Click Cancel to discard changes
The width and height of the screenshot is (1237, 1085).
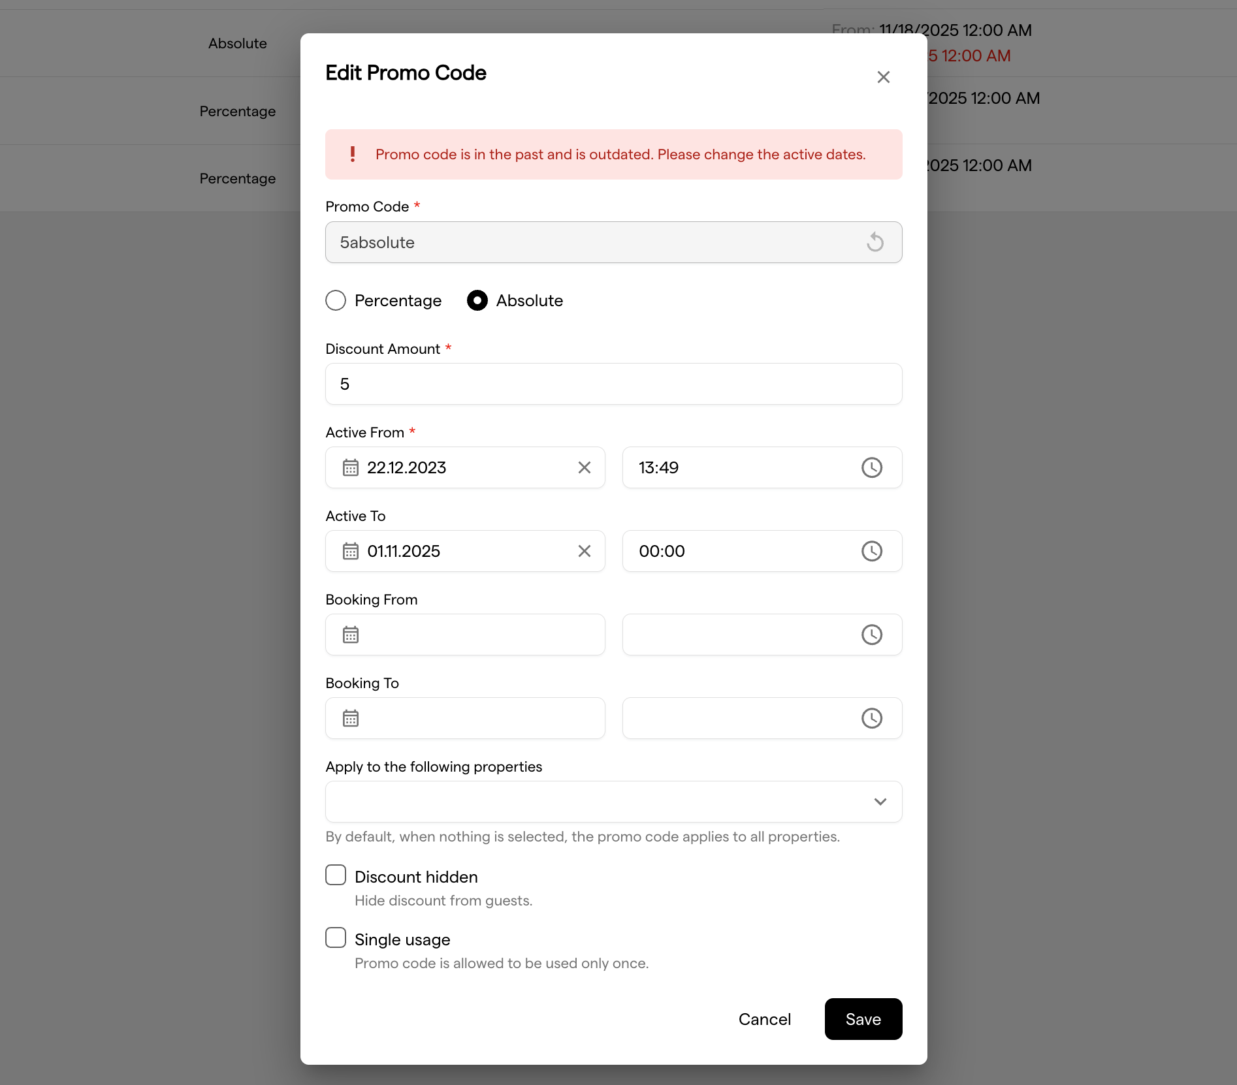point(764,1019)
